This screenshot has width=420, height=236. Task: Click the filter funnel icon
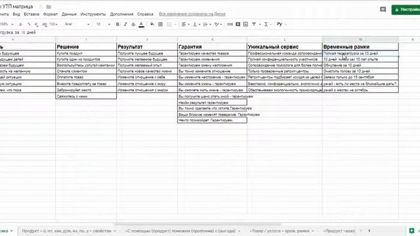[x=254, y=24]
